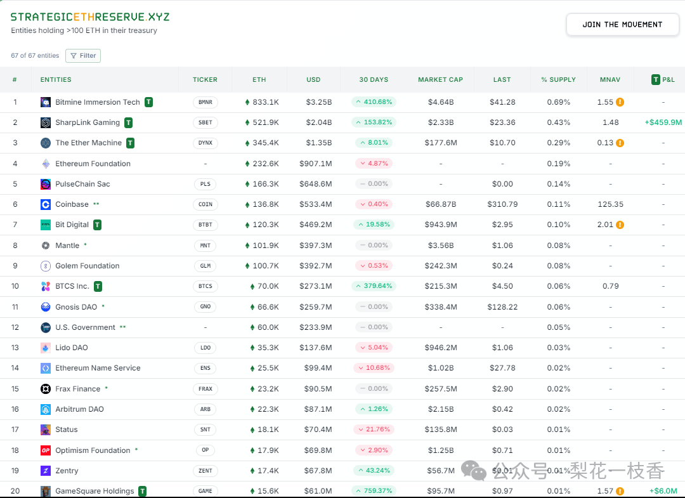Click the Lido DAO logo icon
Viewport: 685px width, 498px height.
point(46,348)
